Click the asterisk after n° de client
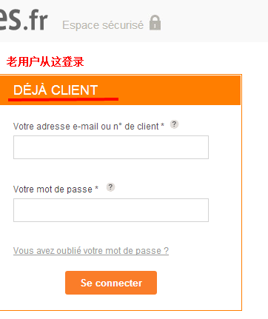The height and width of the screenshot is (319, 268). (x=162, y=125)
